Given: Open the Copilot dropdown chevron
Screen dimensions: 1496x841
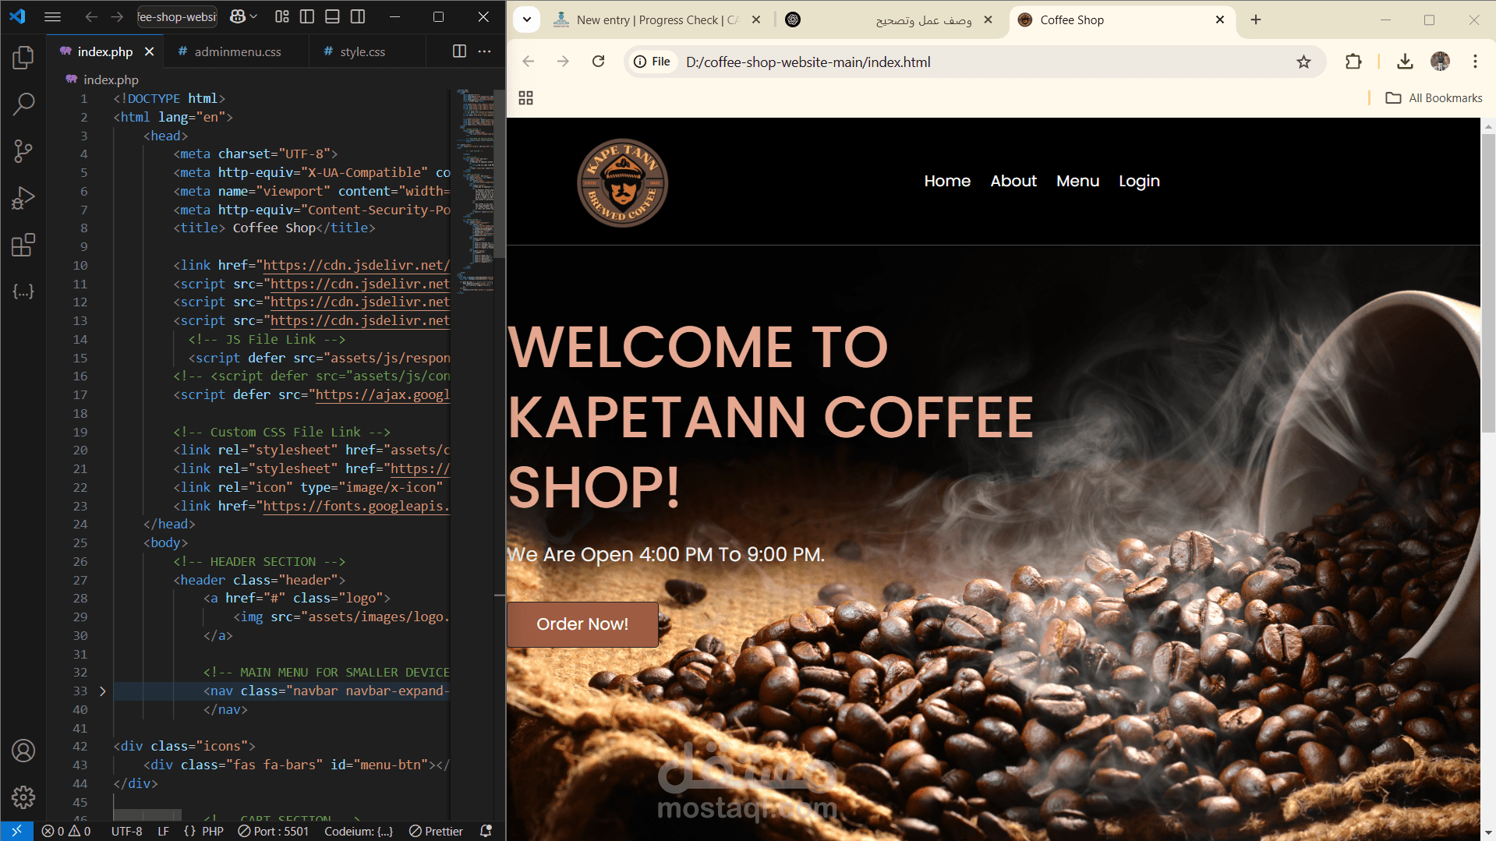Looking at the screenshot, I should pos(254,16).
